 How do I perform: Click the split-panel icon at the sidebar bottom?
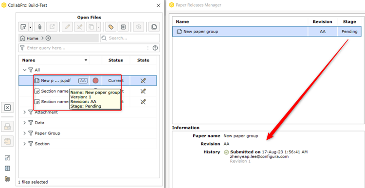click(7, 169)
